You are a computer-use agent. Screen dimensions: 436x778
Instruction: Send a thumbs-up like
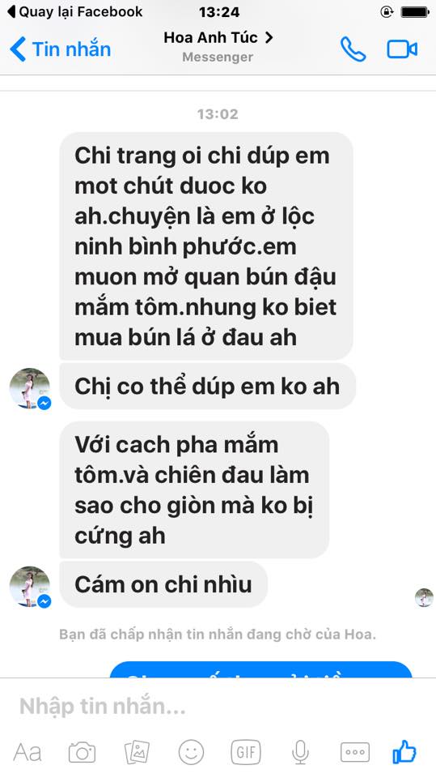point(404,752)
